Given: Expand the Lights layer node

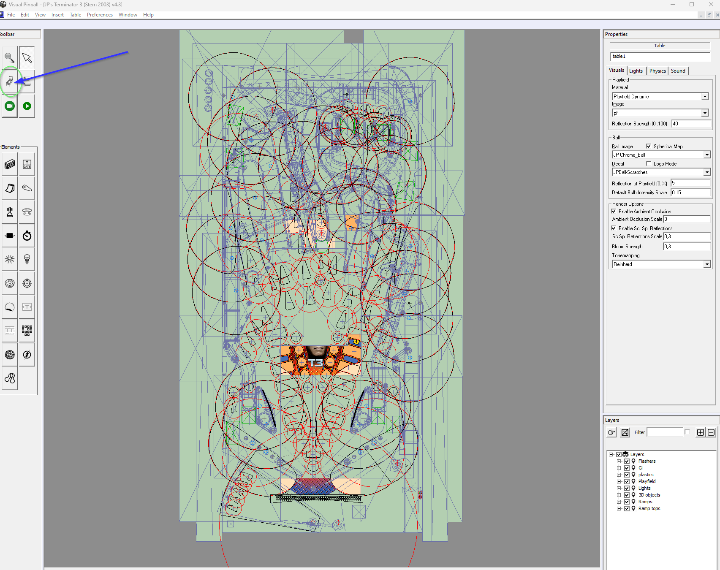Looking at the screenshot, I should (x=619, y=488).
